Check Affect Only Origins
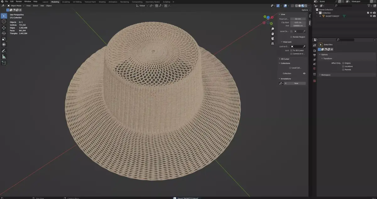The height and width of the screenshot is (199, 377). pos(343,63)
